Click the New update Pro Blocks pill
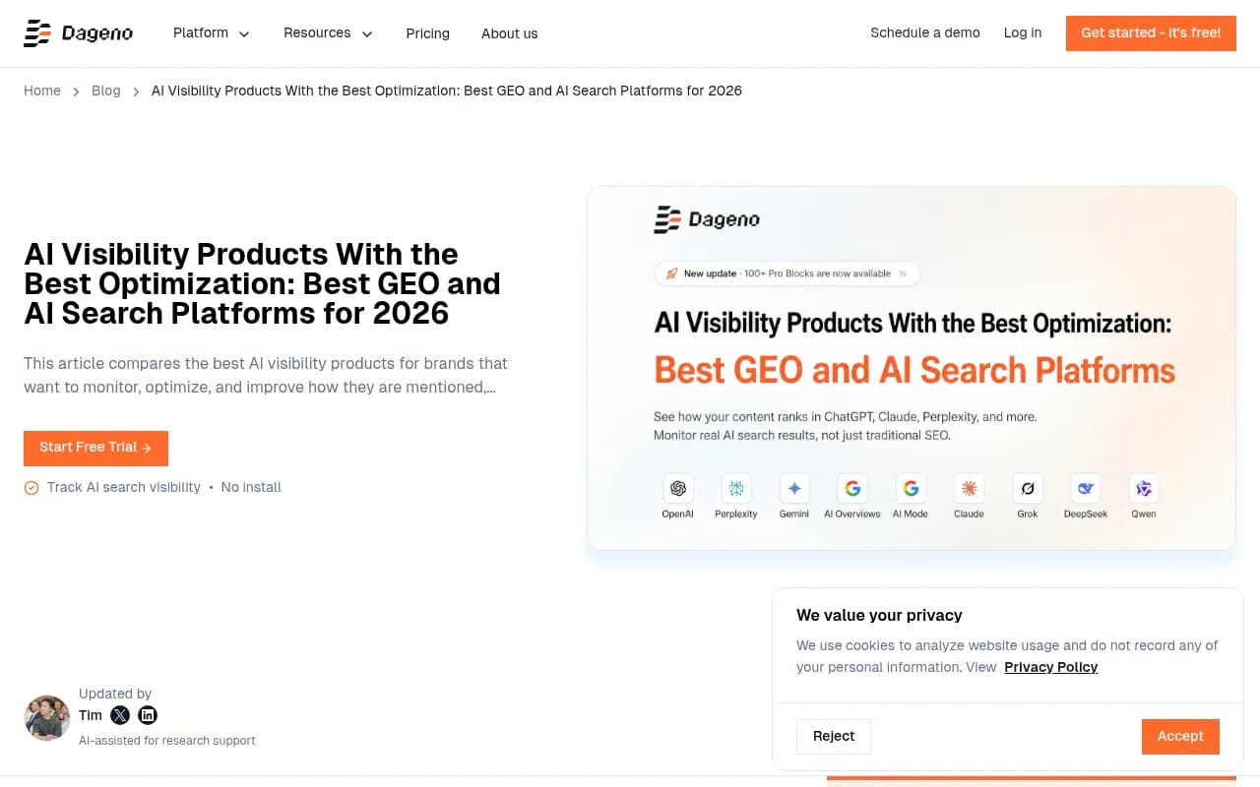1260x787 pixels. 787,273
